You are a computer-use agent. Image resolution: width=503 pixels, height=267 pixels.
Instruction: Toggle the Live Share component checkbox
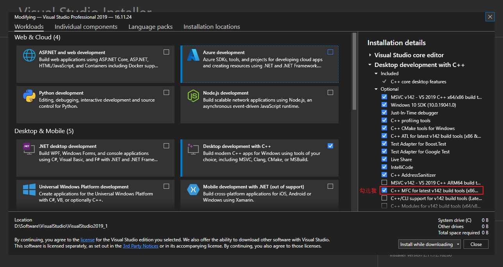tap(384, 159)
